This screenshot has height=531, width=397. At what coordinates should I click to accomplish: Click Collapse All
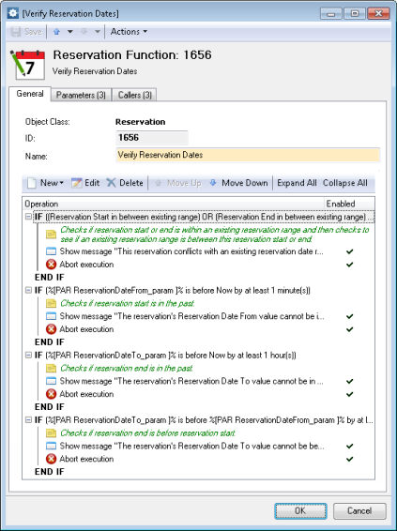click(x=344, y=183)
